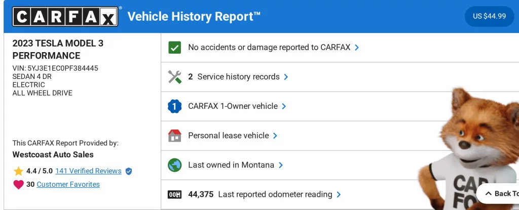Open the Customer Favorites link
The image size is (519, 210).
[x=68, y=185]
